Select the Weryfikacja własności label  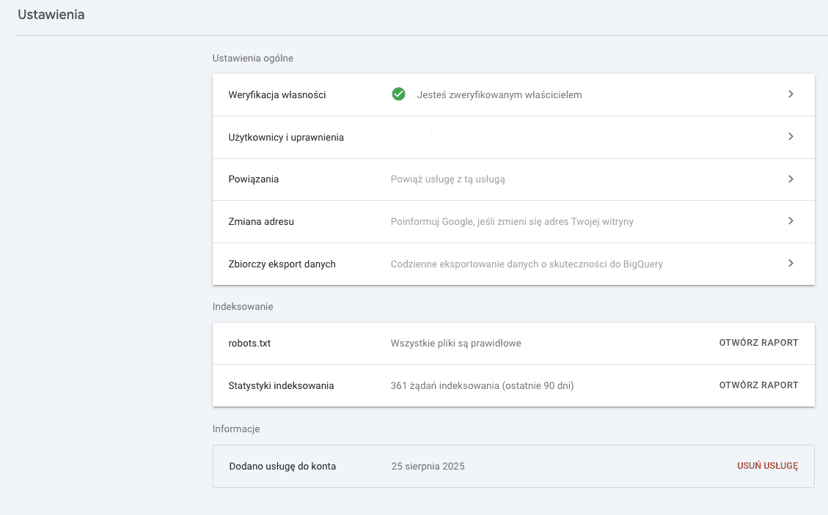pos(277,95)
